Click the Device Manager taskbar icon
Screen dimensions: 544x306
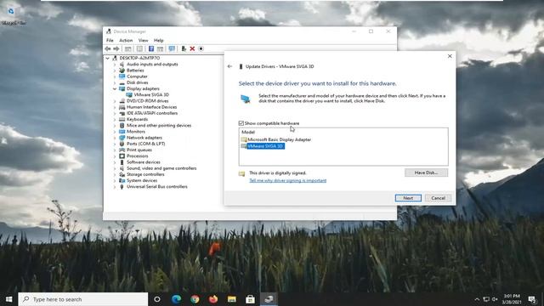click(269, 299)
